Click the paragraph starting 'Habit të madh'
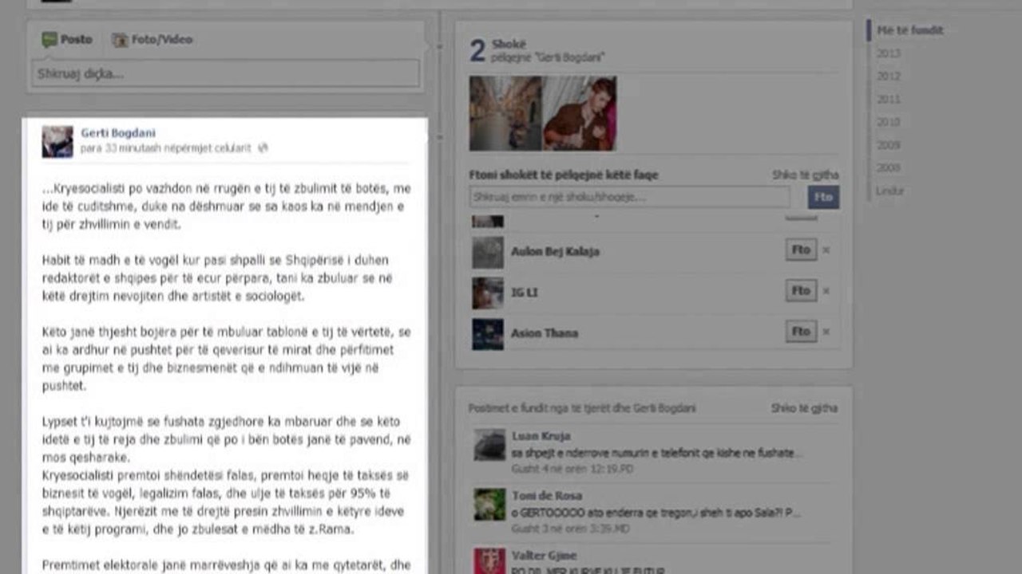The image size is (1022, 574). [217, 278]
